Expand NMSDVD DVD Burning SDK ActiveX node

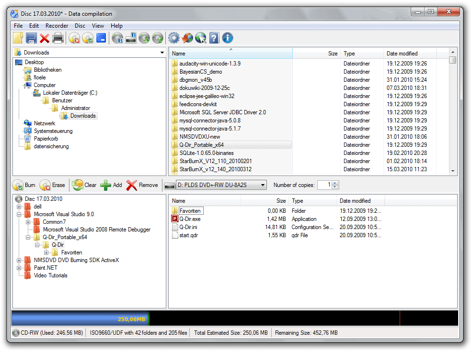[x=19, y=260]
